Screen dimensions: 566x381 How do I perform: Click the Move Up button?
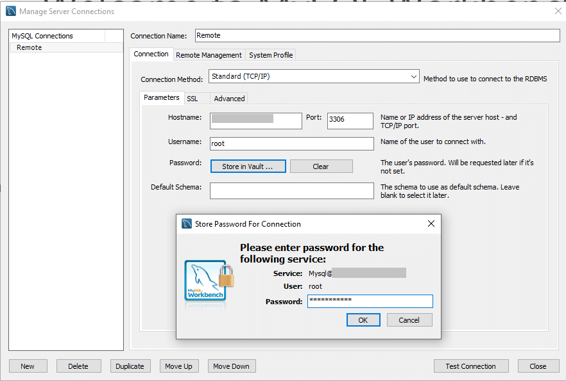[x=178, y=366]
